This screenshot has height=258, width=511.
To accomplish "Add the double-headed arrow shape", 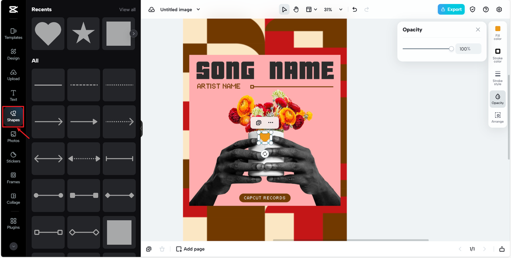I will click(x=48, y=159).
